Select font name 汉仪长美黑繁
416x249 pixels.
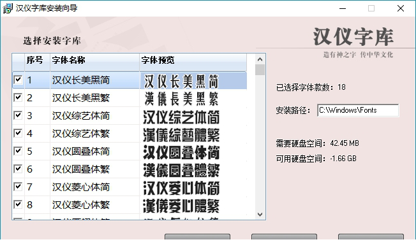(81, 97)
